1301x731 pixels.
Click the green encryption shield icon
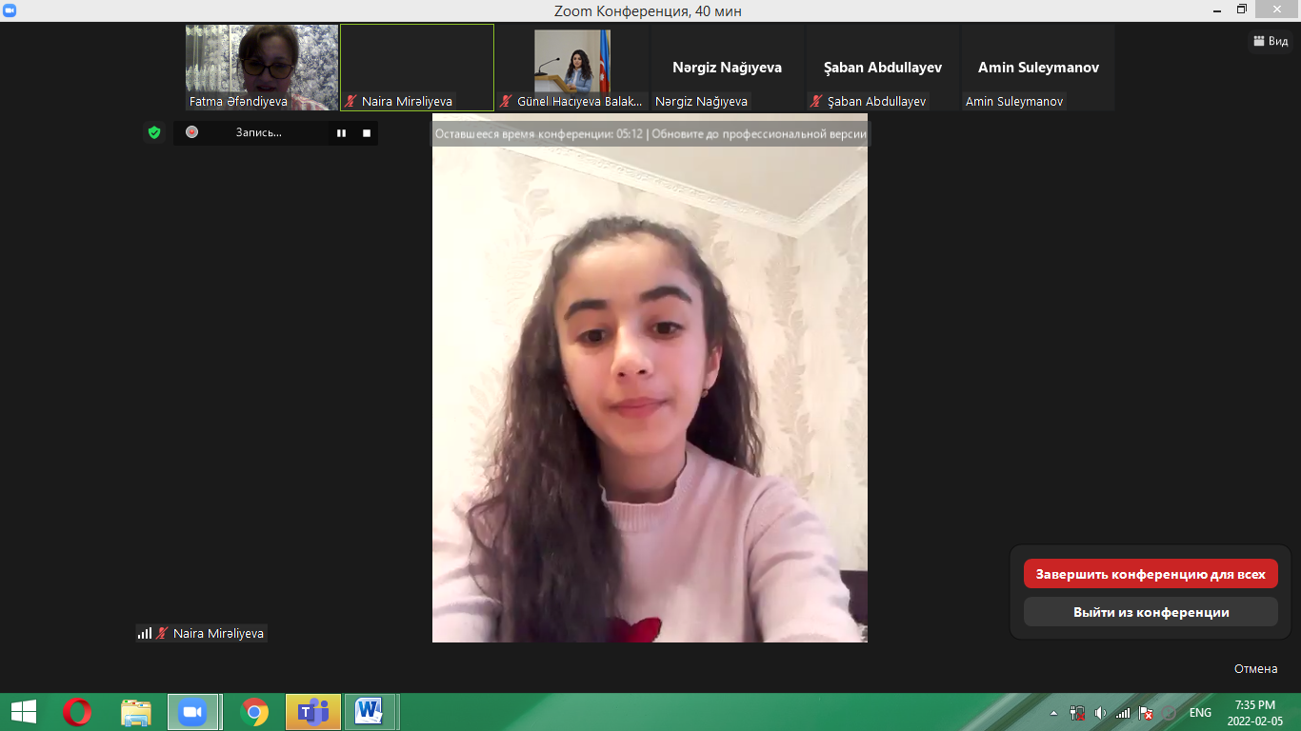pos(154,132)
